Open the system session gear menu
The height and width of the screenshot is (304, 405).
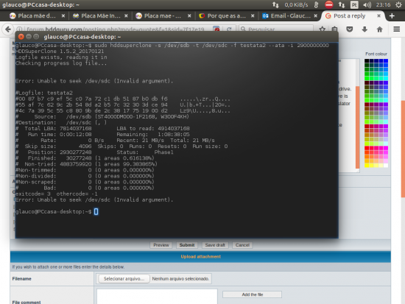(x=398, y=4)
